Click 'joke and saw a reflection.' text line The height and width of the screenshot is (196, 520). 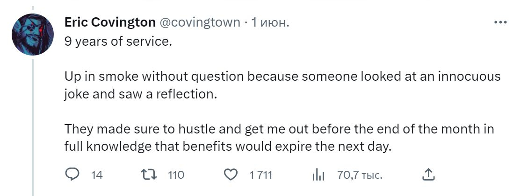(141, 94)
